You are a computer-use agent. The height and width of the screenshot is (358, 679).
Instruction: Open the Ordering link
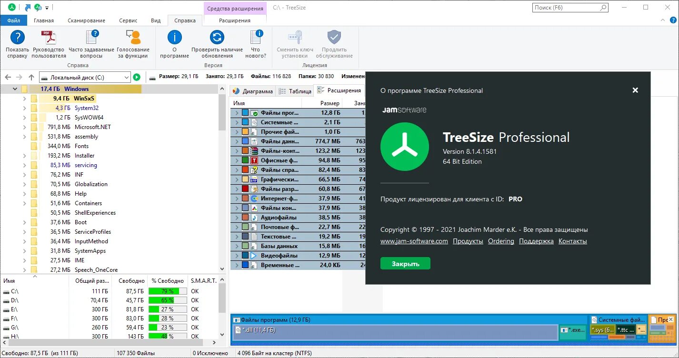[x=501, y=241]
